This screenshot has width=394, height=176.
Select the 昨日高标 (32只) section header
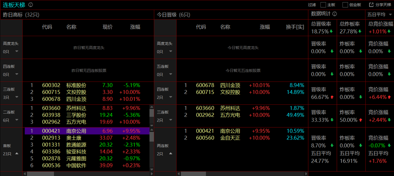(x=21, y=15)
